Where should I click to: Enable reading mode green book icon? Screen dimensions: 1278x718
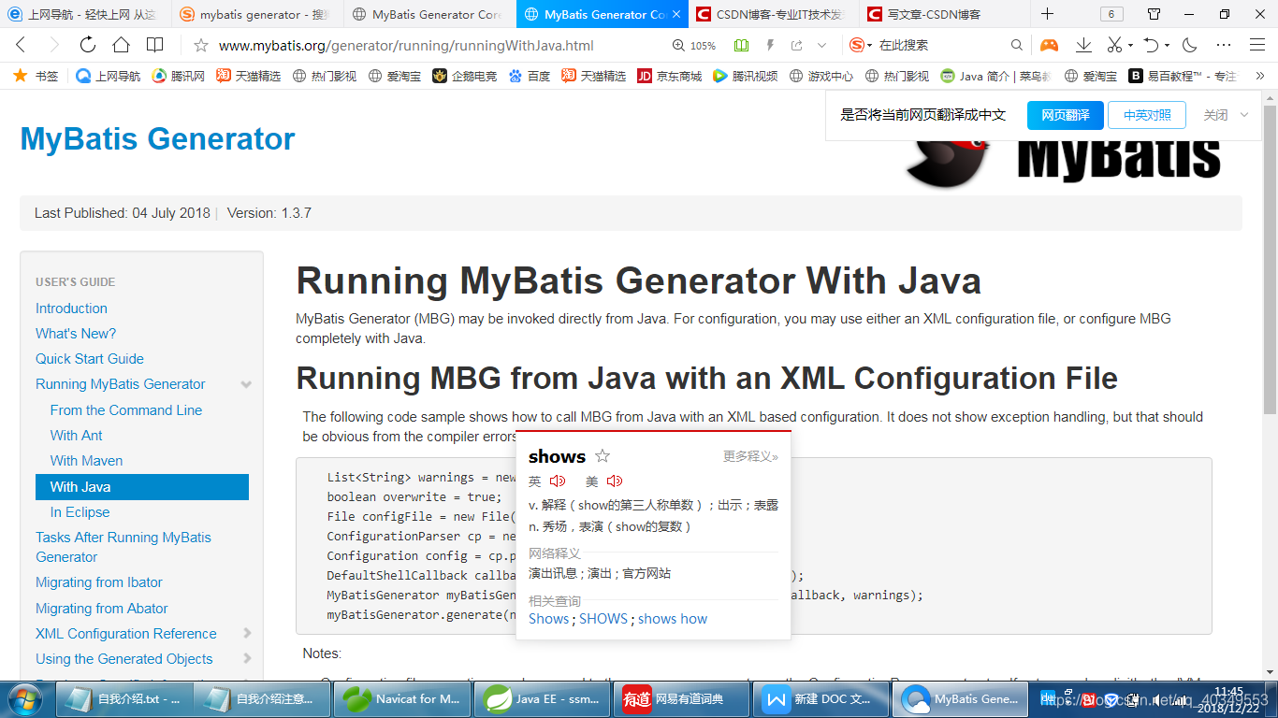coord(742,45)
